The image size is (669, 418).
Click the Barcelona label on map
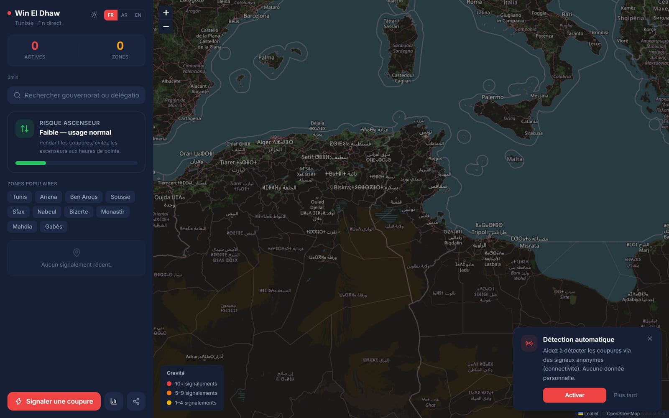pos(256,16)
